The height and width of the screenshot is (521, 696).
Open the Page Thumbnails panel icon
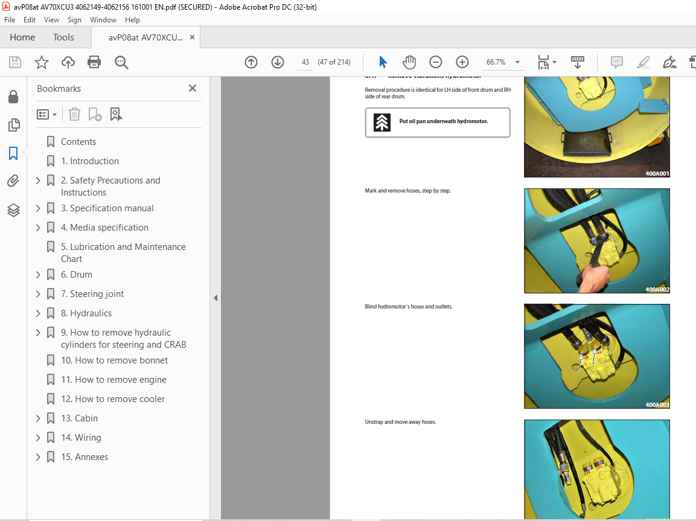pos(14,125)
